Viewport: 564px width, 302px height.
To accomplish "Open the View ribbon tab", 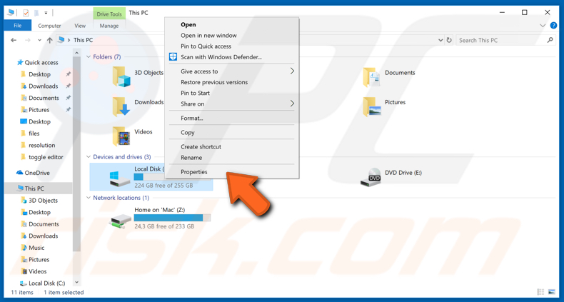I will 80,26.
